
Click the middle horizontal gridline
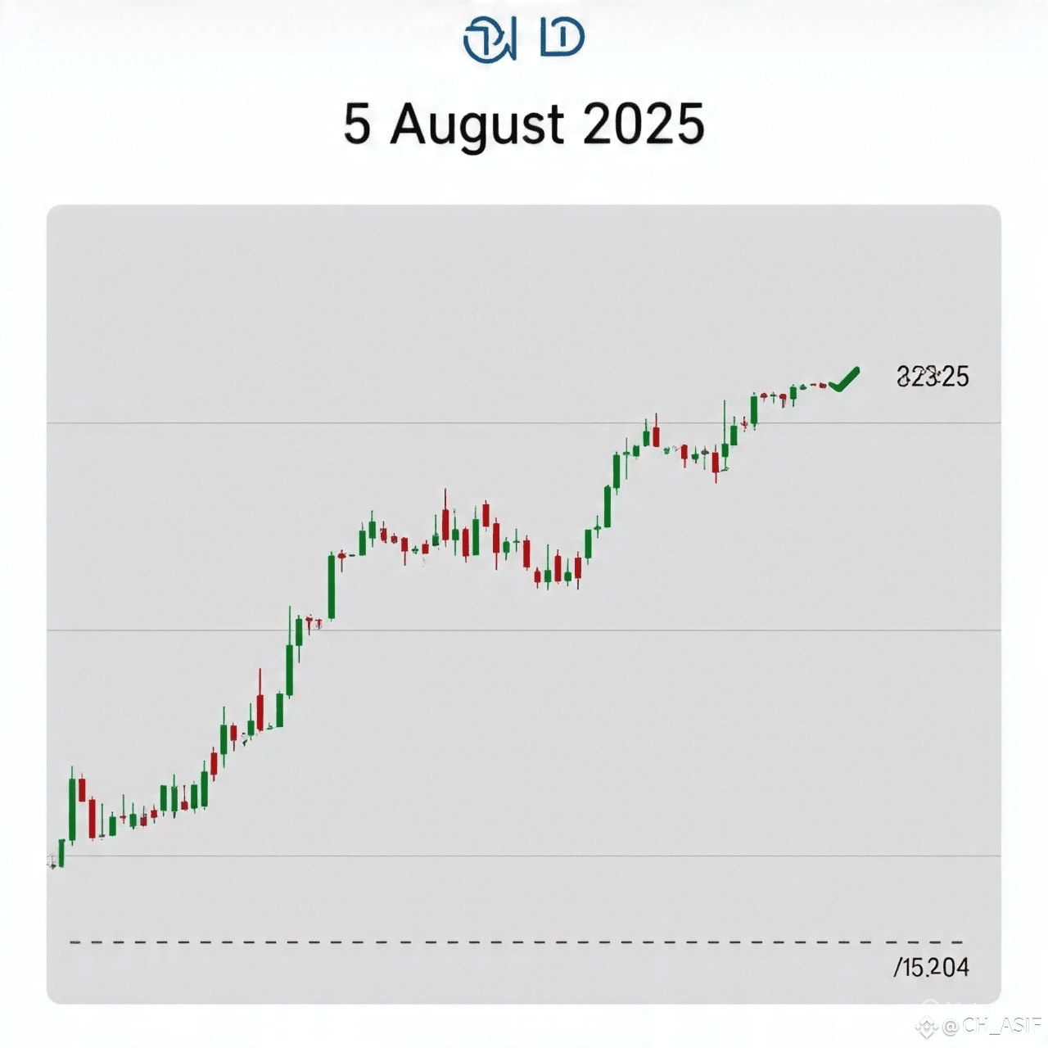(524, 630)
